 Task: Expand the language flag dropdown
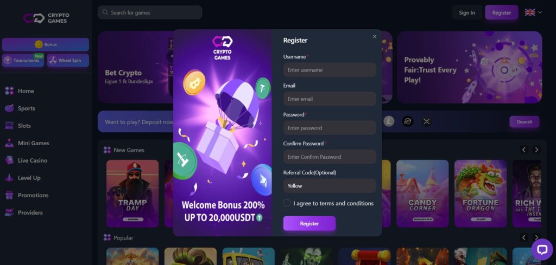[533, 12]
